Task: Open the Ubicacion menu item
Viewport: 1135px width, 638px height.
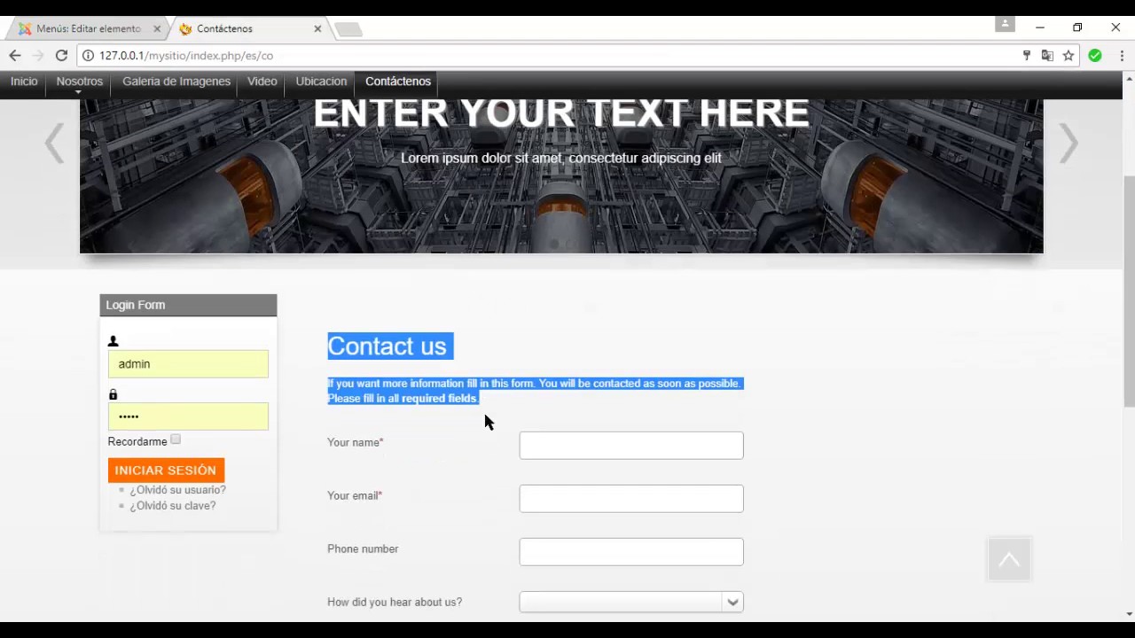Action: [x=321, y=82]
